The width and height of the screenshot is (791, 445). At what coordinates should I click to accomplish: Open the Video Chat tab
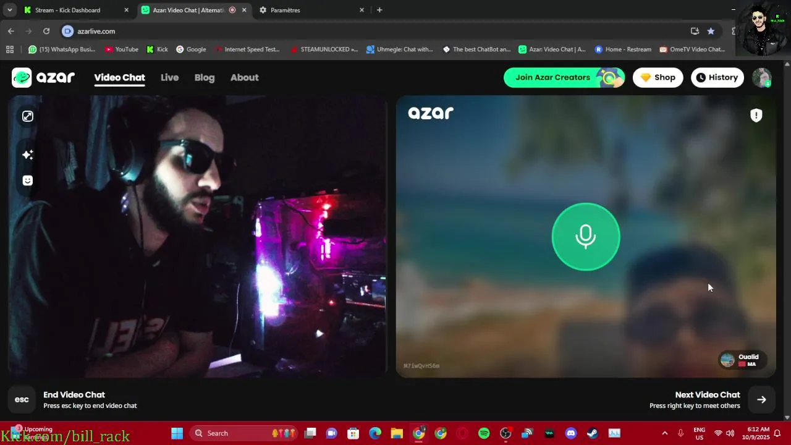click(119, 77)
